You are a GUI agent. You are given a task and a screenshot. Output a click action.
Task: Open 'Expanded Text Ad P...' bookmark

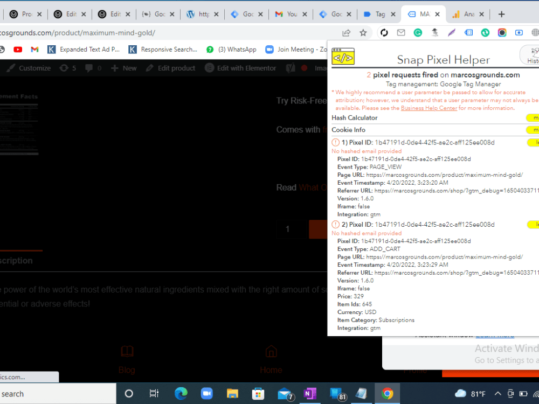(x=84, y=50)
